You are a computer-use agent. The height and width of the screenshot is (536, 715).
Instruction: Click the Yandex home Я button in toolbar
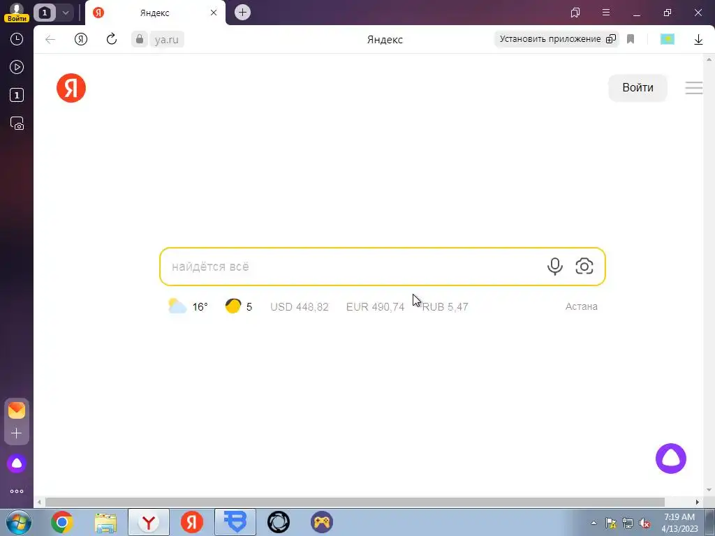coord(81,39)
